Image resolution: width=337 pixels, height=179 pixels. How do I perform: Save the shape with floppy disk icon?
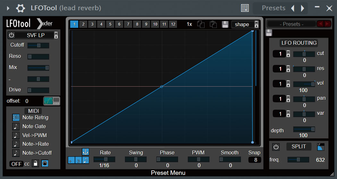225,24
